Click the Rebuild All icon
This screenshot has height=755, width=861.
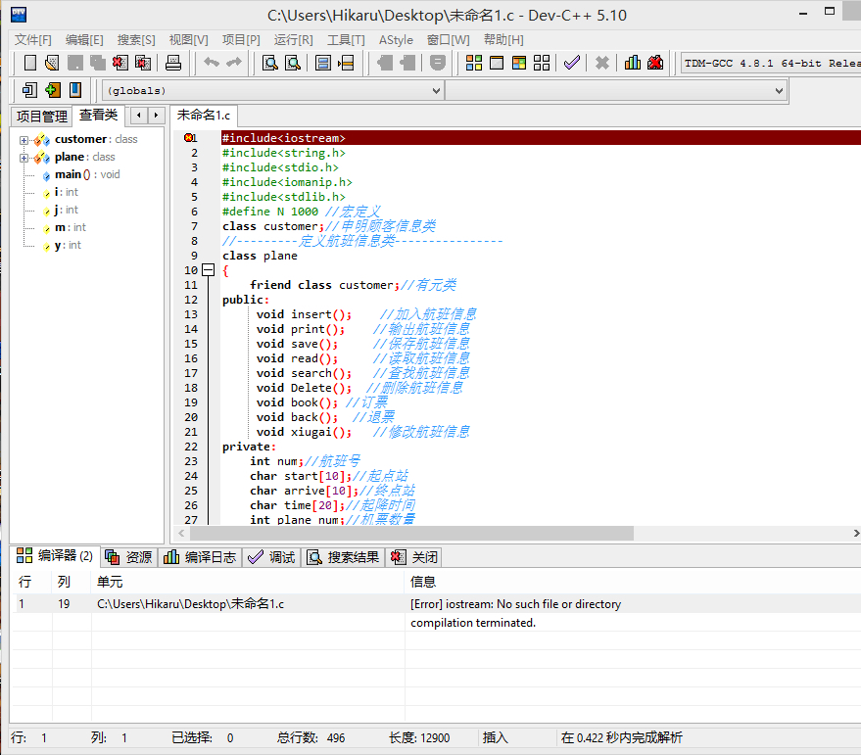pos(542,63)
